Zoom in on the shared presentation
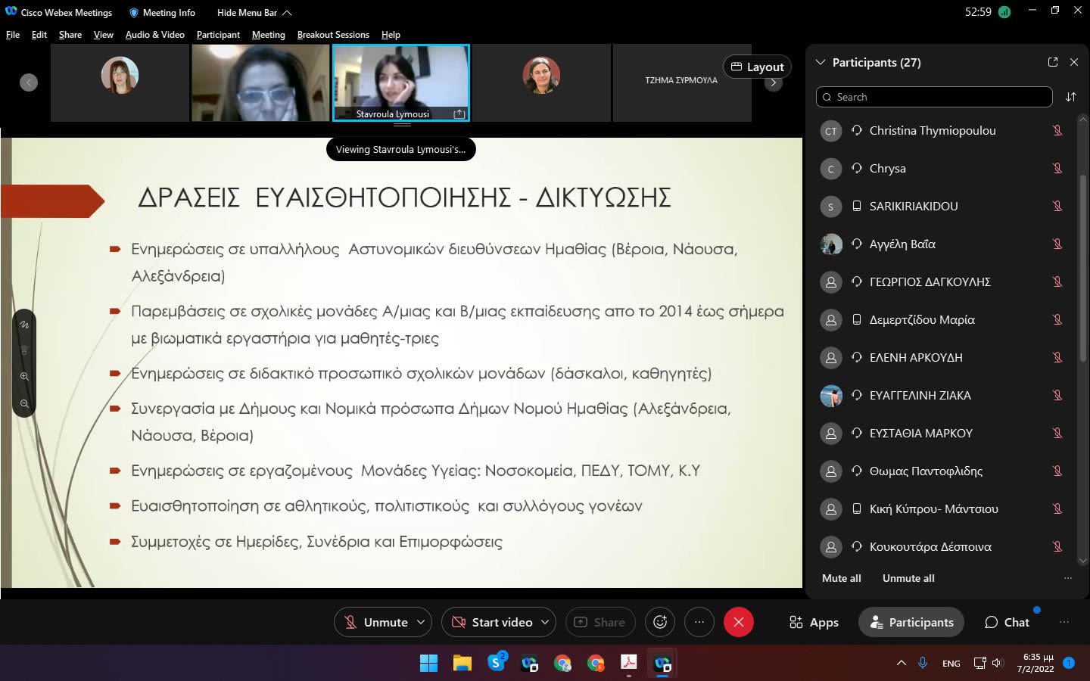The image size is (1090, 681). (24, 376)
